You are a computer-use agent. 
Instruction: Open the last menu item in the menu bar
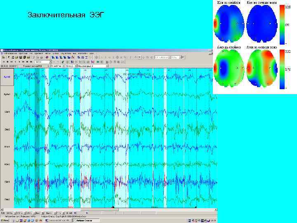coord(91,53)
